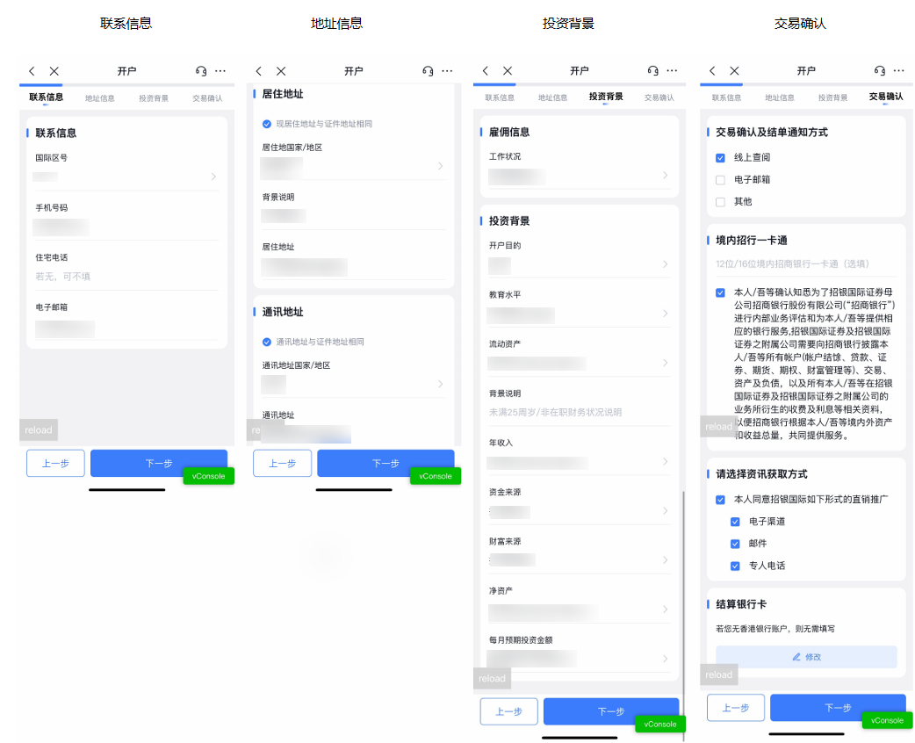
Task: Open the 国际区号 selector
Action: coord(126,177)
